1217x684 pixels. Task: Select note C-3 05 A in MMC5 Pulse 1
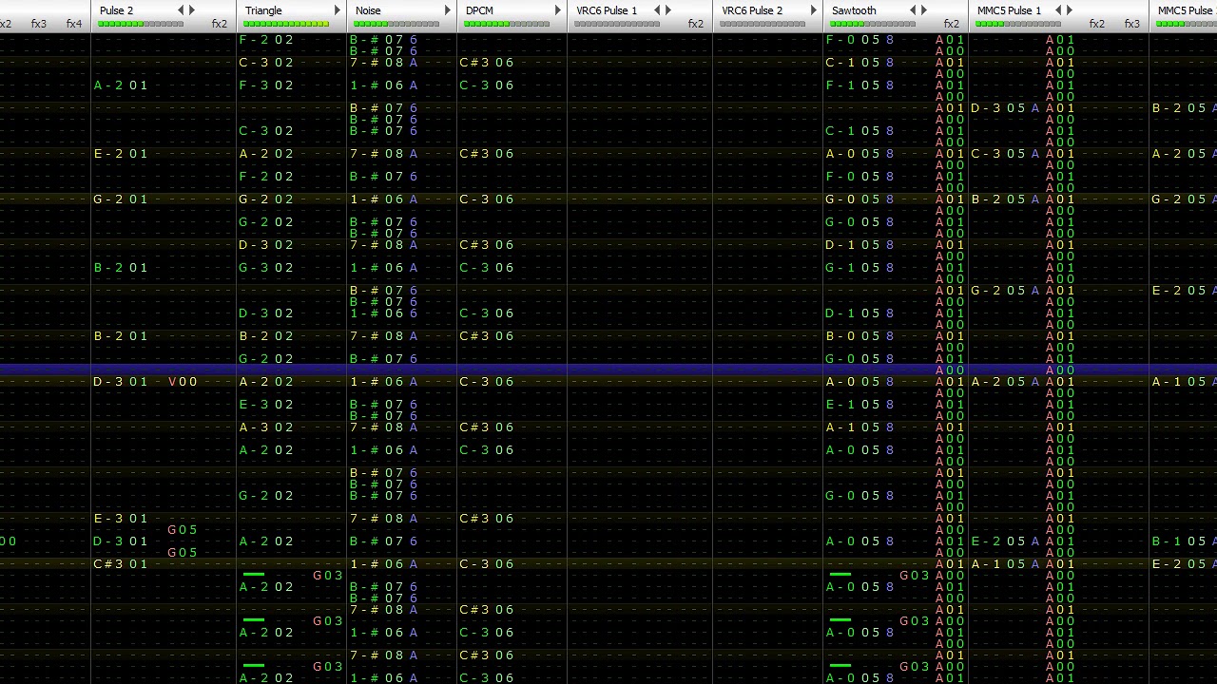(1005, 154)
